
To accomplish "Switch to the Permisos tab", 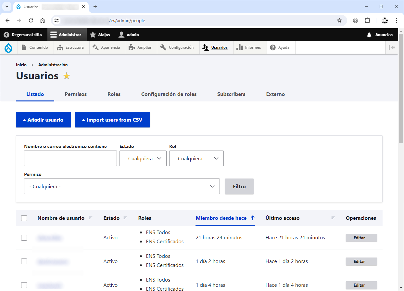I will point(76,94).
